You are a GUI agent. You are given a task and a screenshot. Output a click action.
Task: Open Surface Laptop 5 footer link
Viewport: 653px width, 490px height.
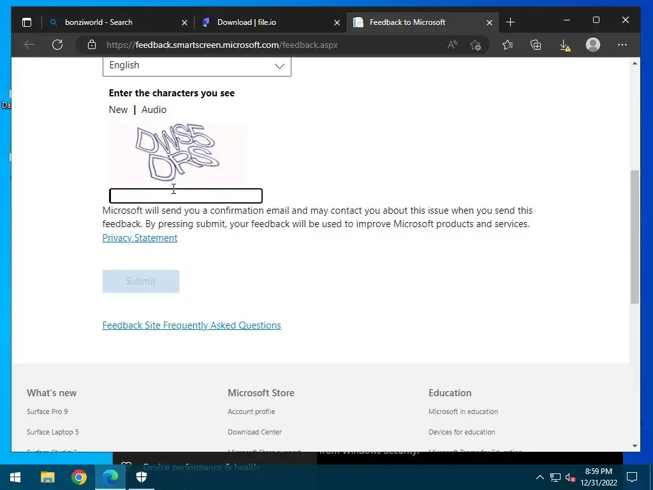coord(52,432)
